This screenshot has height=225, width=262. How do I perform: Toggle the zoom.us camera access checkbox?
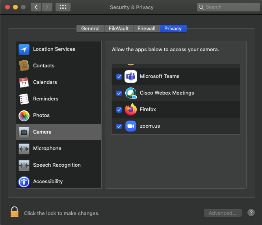[119, 126]
